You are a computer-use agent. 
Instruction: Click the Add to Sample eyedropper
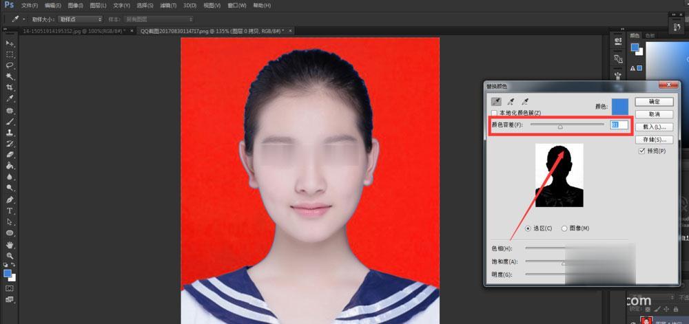(x=511, y=102)
